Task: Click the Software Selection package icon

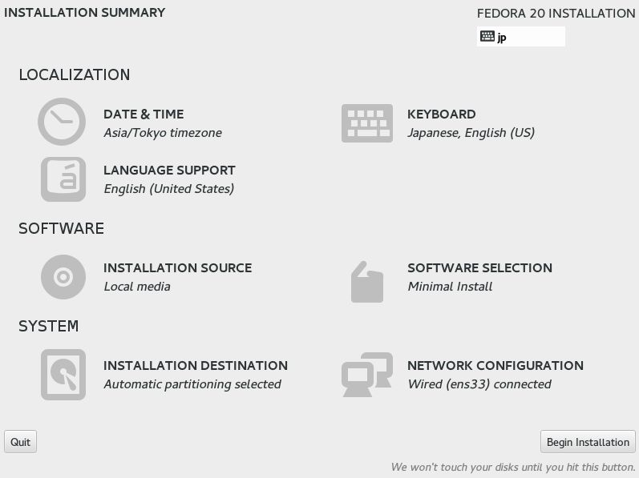Action: pyautogui.click(x=366, y=282)
